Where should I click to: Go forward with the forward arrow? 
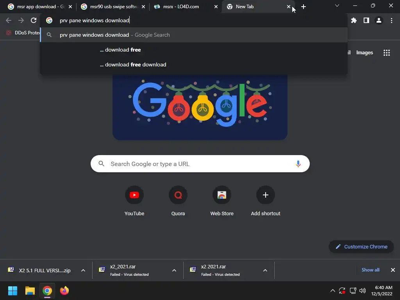[21, 20]
